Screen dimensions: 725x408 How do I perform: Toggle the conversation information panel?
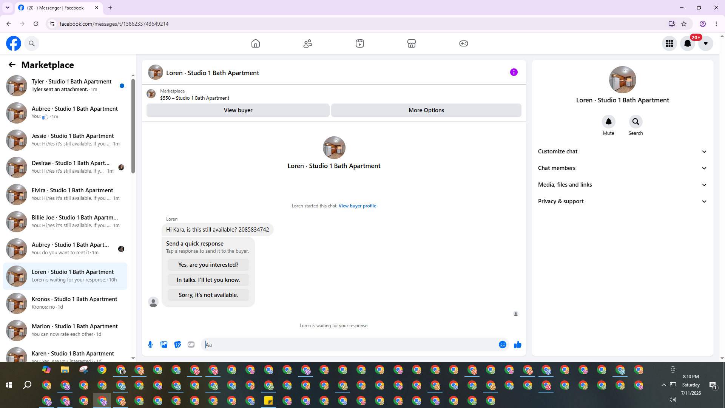click(x=514, y=72)
